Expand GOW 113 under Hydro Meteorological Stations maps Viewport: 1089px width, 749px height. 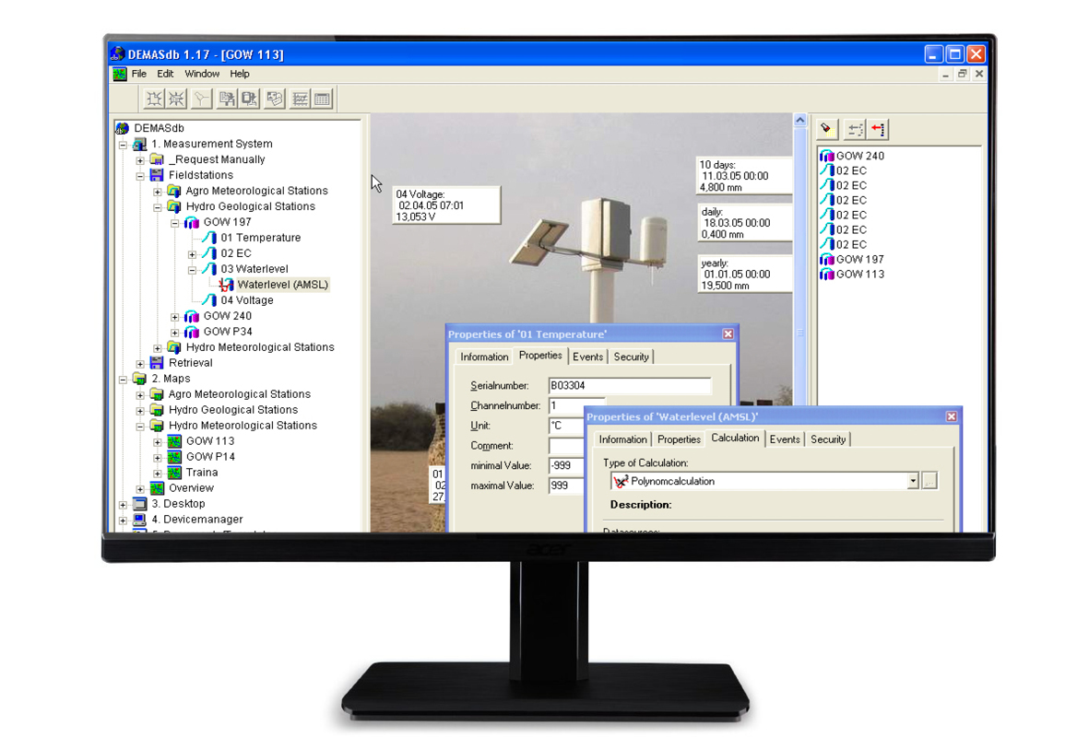pyautogui.click(x=158, y=441)
